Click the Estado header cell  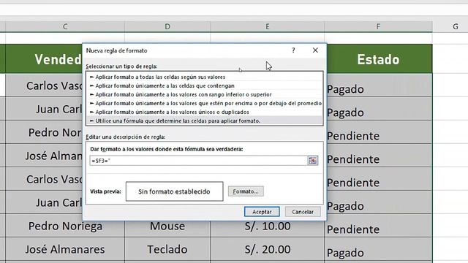click(x=380, y=59)
